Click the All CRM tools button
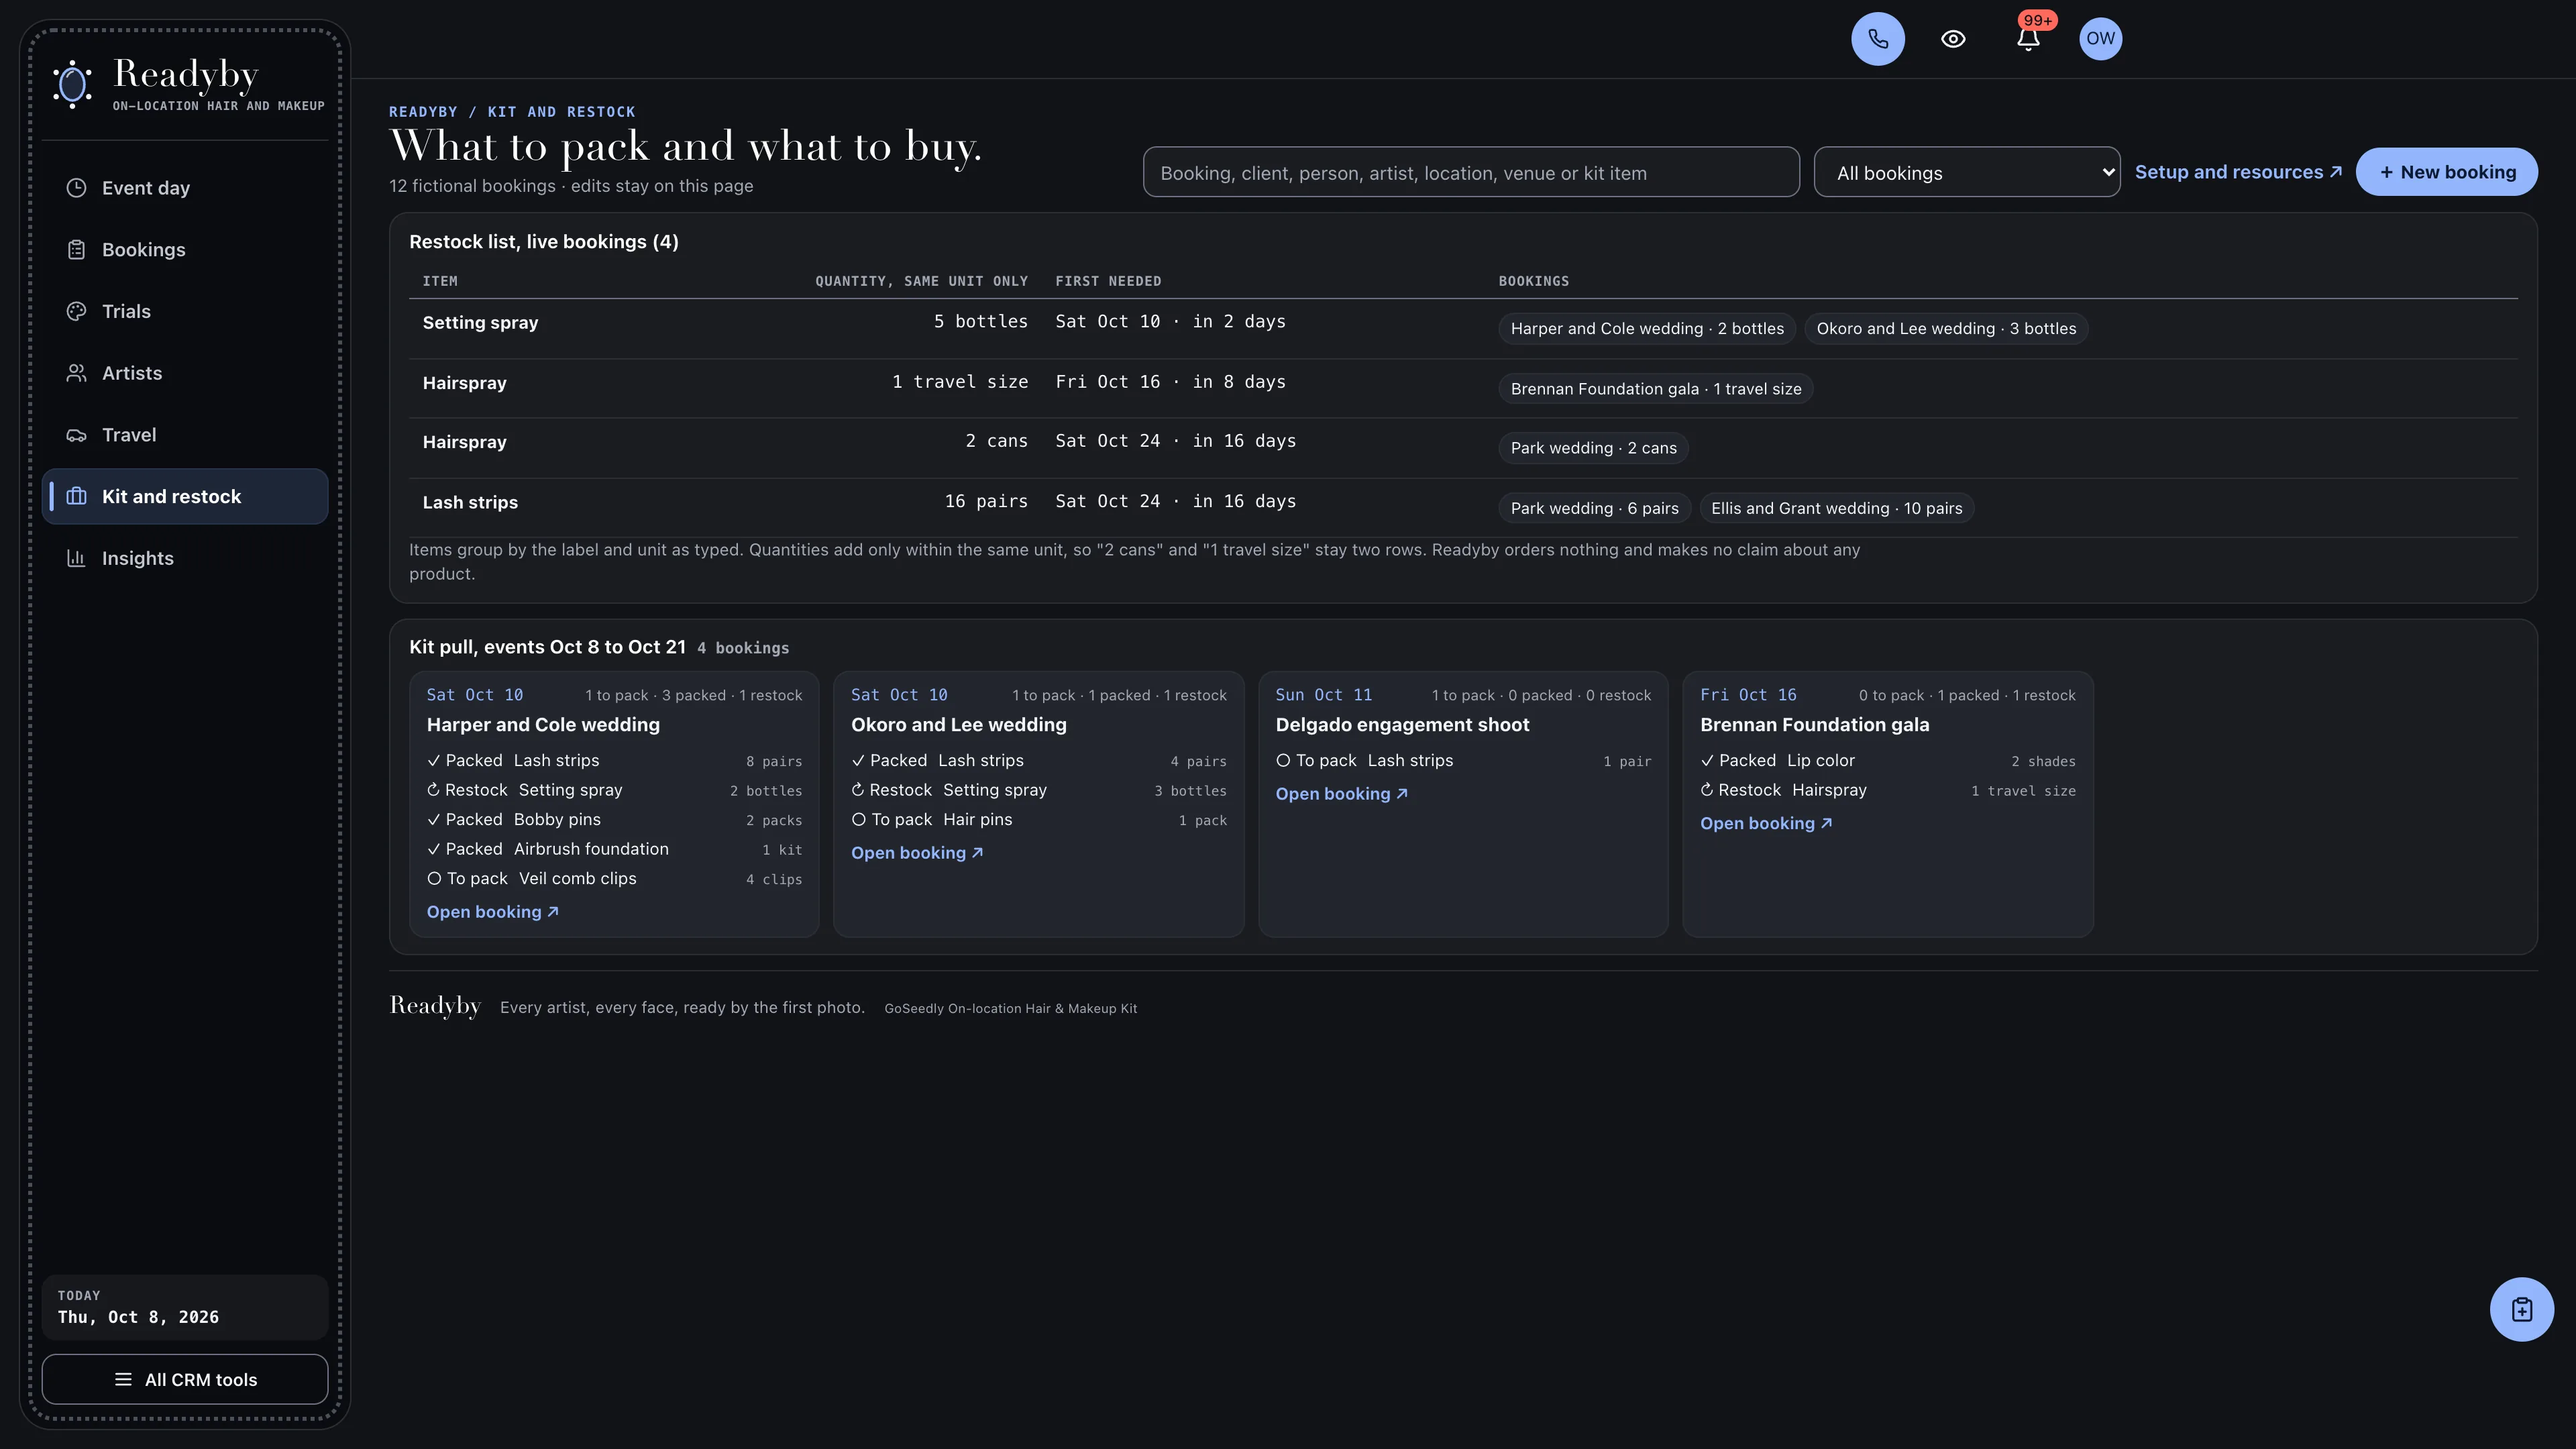 coord(185,1379)
